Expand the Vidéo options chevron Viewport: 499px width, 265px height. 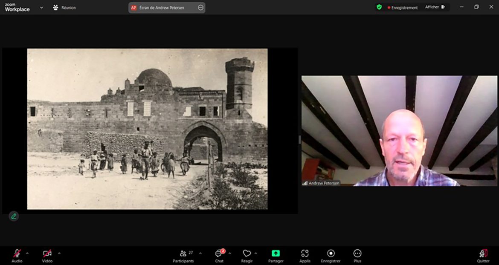(x=58, y=252)
